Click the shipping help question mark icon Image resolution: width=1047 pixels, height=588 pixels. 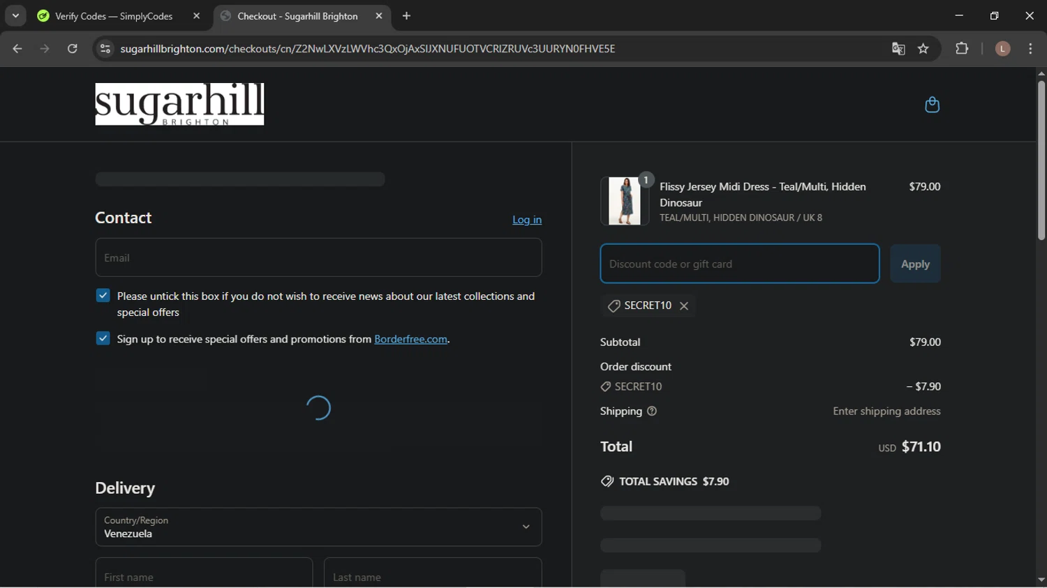coord(652,411)
